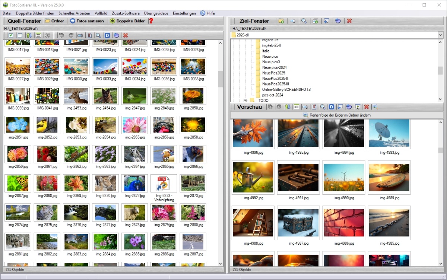Select the NeuePics2025-II folder
This screenshot has width=447, height=280.
(275, 79)
